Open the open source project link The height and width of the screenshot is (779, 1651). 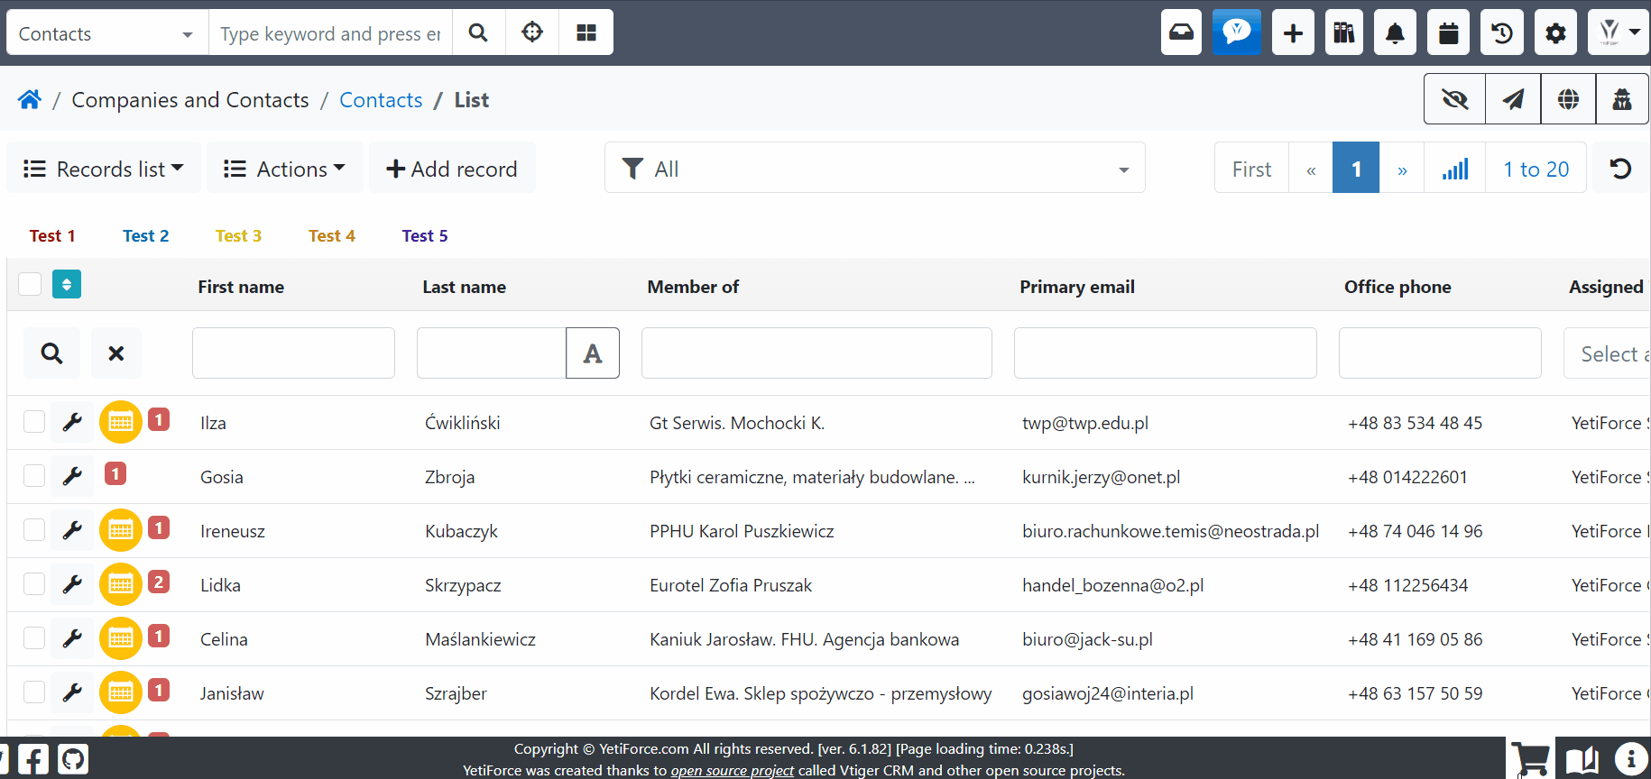click(733, 770)
